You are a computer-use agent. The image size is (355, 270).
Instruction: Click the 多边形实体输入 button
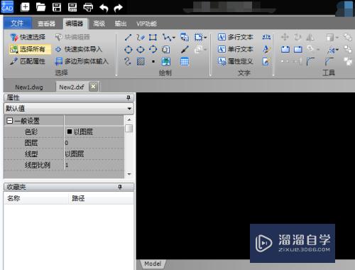82,62
